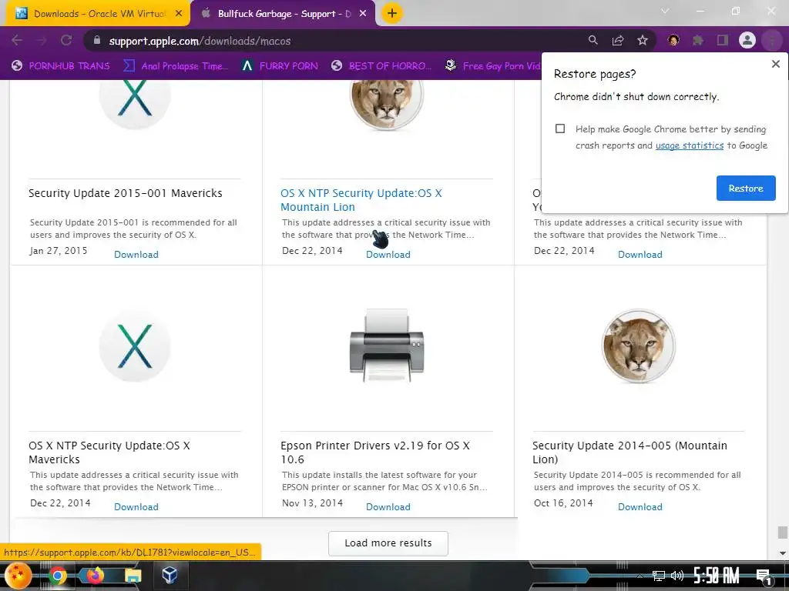
Task: Click the Download link dated Dec 22 under popup
Action: (640, 254)
